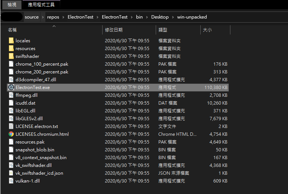Click the 4,649 KB size of resources.pak
Screen dimensions: 288x194
[x=219, y=142]
